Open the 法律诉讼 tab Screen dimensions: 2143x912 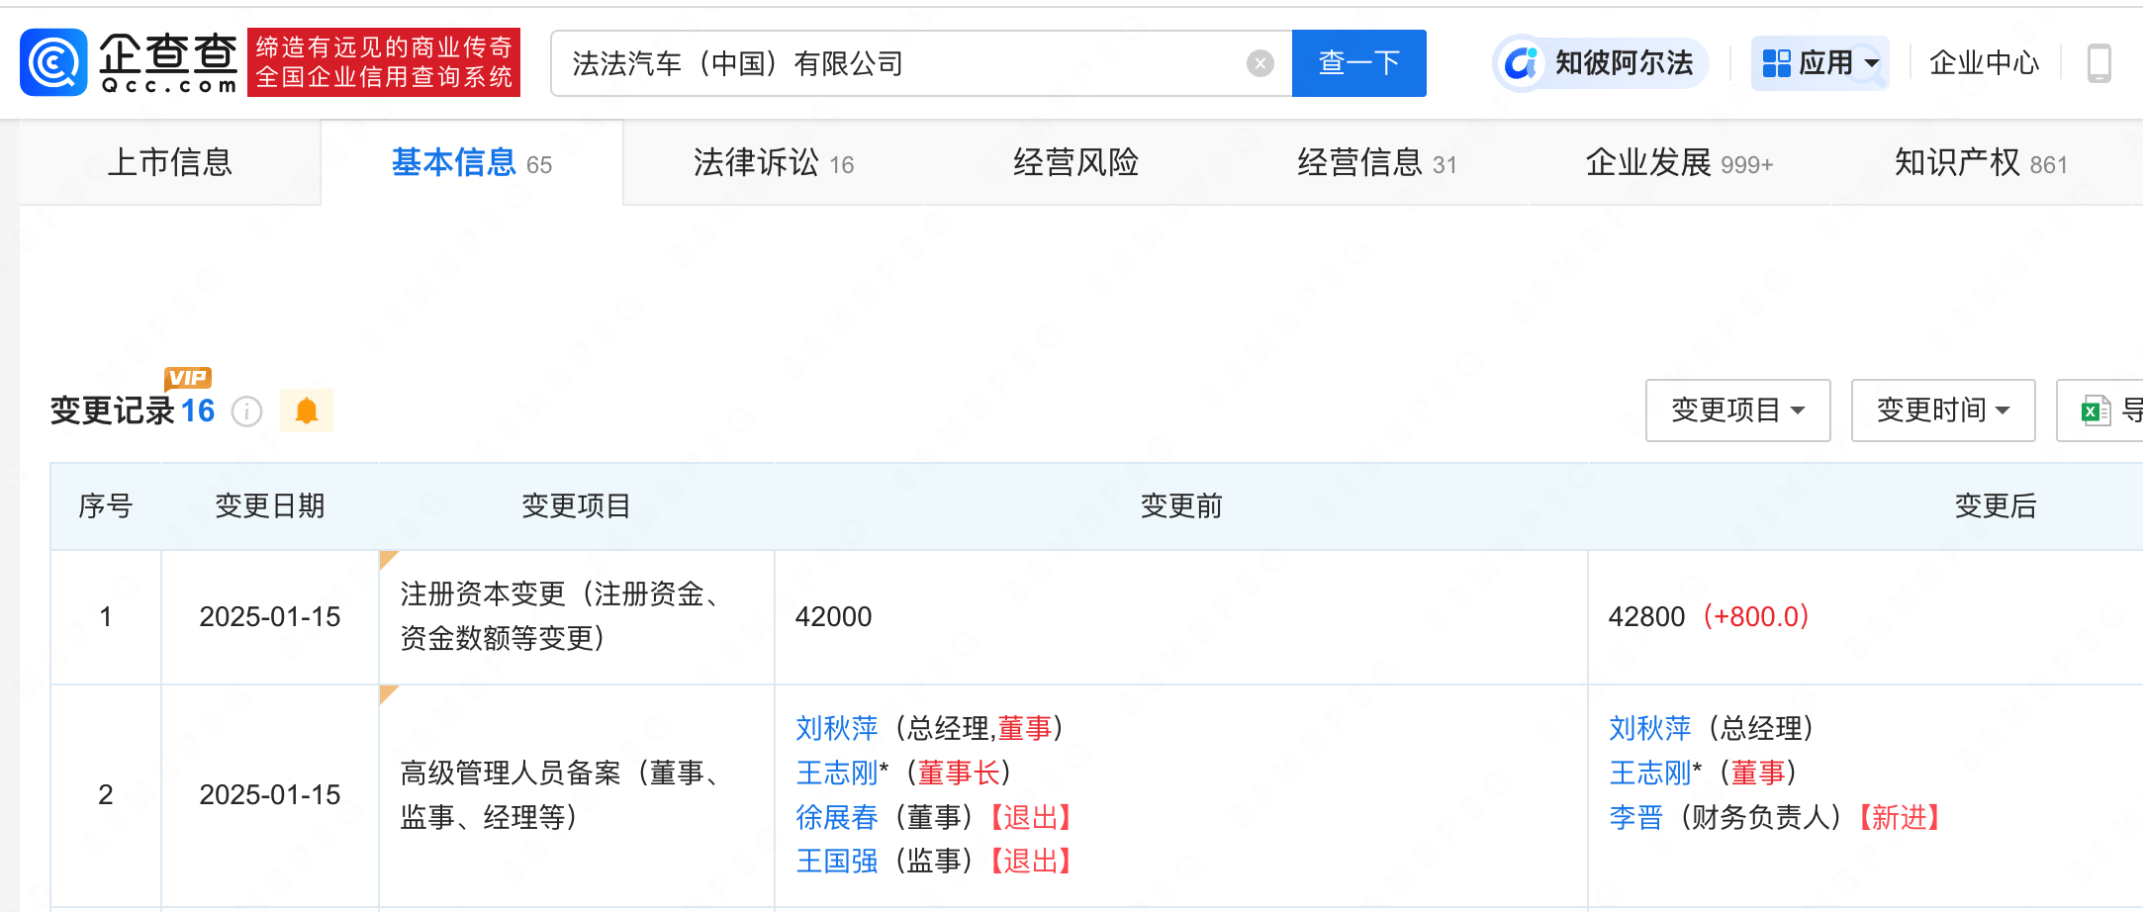(774, 162)
